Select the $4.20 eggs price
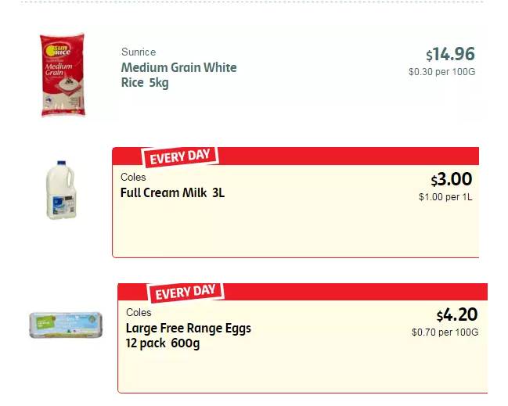 [x=457, y=314]
